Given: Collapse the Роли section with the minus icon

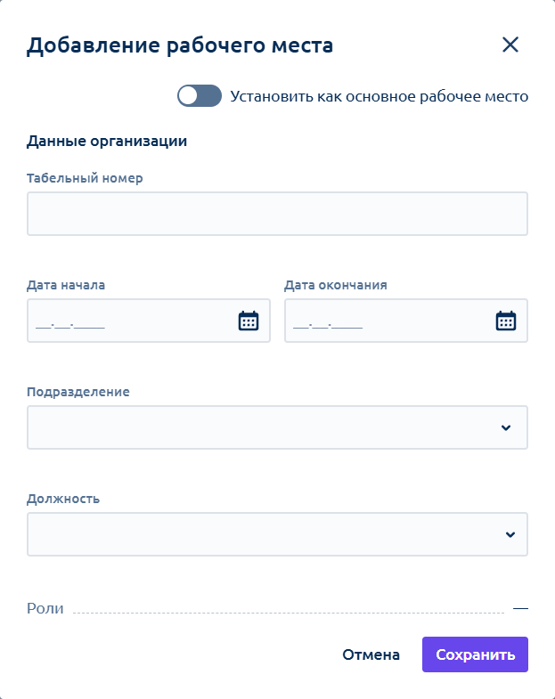Looking at the screenshot, I should [x=520, y=609].
